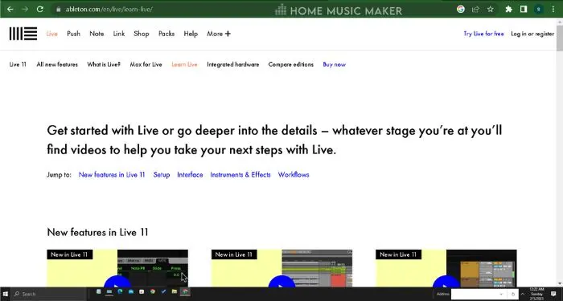Viewport: 563px width, 301px height.
Task: Click the Ableton logo
Action: pyautogui.click(x=23, y=34)
